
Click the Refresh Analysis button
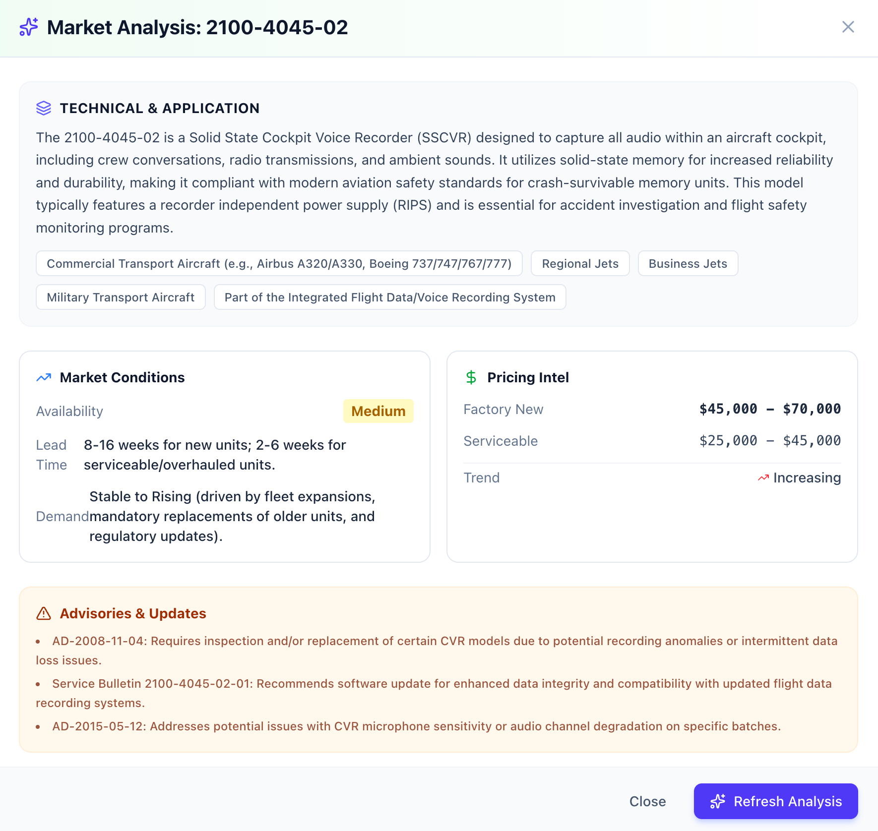[x=776, y=801]
